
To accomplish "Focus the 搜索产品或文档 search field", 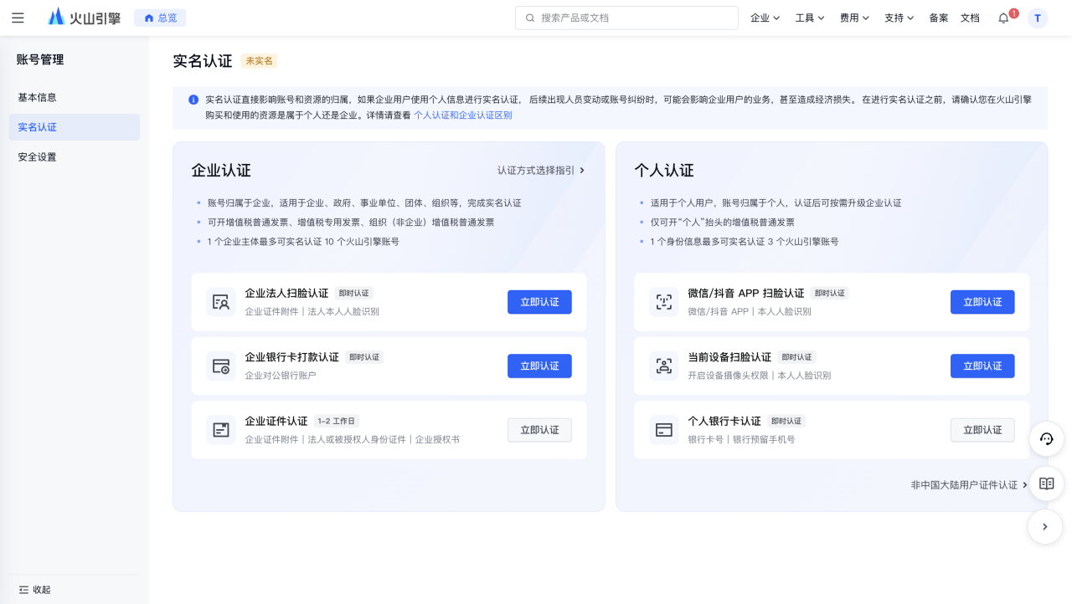I will coord(626,18).
